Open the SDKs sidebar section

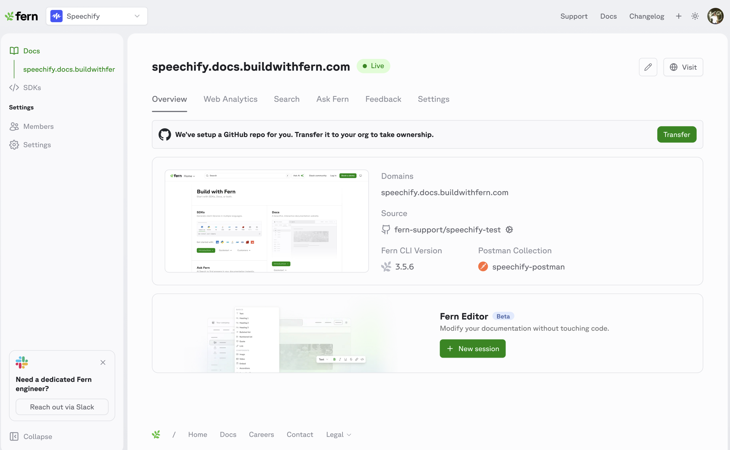[x=32, y=88]
